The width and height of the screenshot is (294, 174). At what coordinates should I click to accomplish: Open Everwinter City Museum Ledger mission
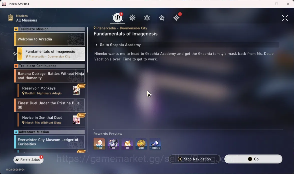point(49,142)
